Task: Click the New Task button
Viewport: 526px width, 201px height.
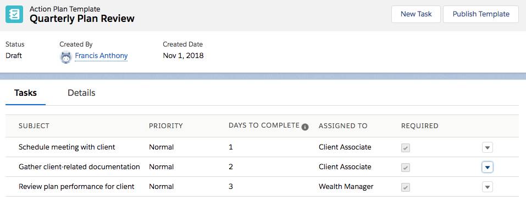Action: [x=416, y=14]
